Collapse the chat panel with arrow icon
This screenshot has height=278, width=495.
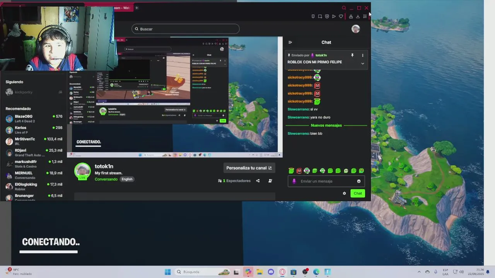coord(290,42)
